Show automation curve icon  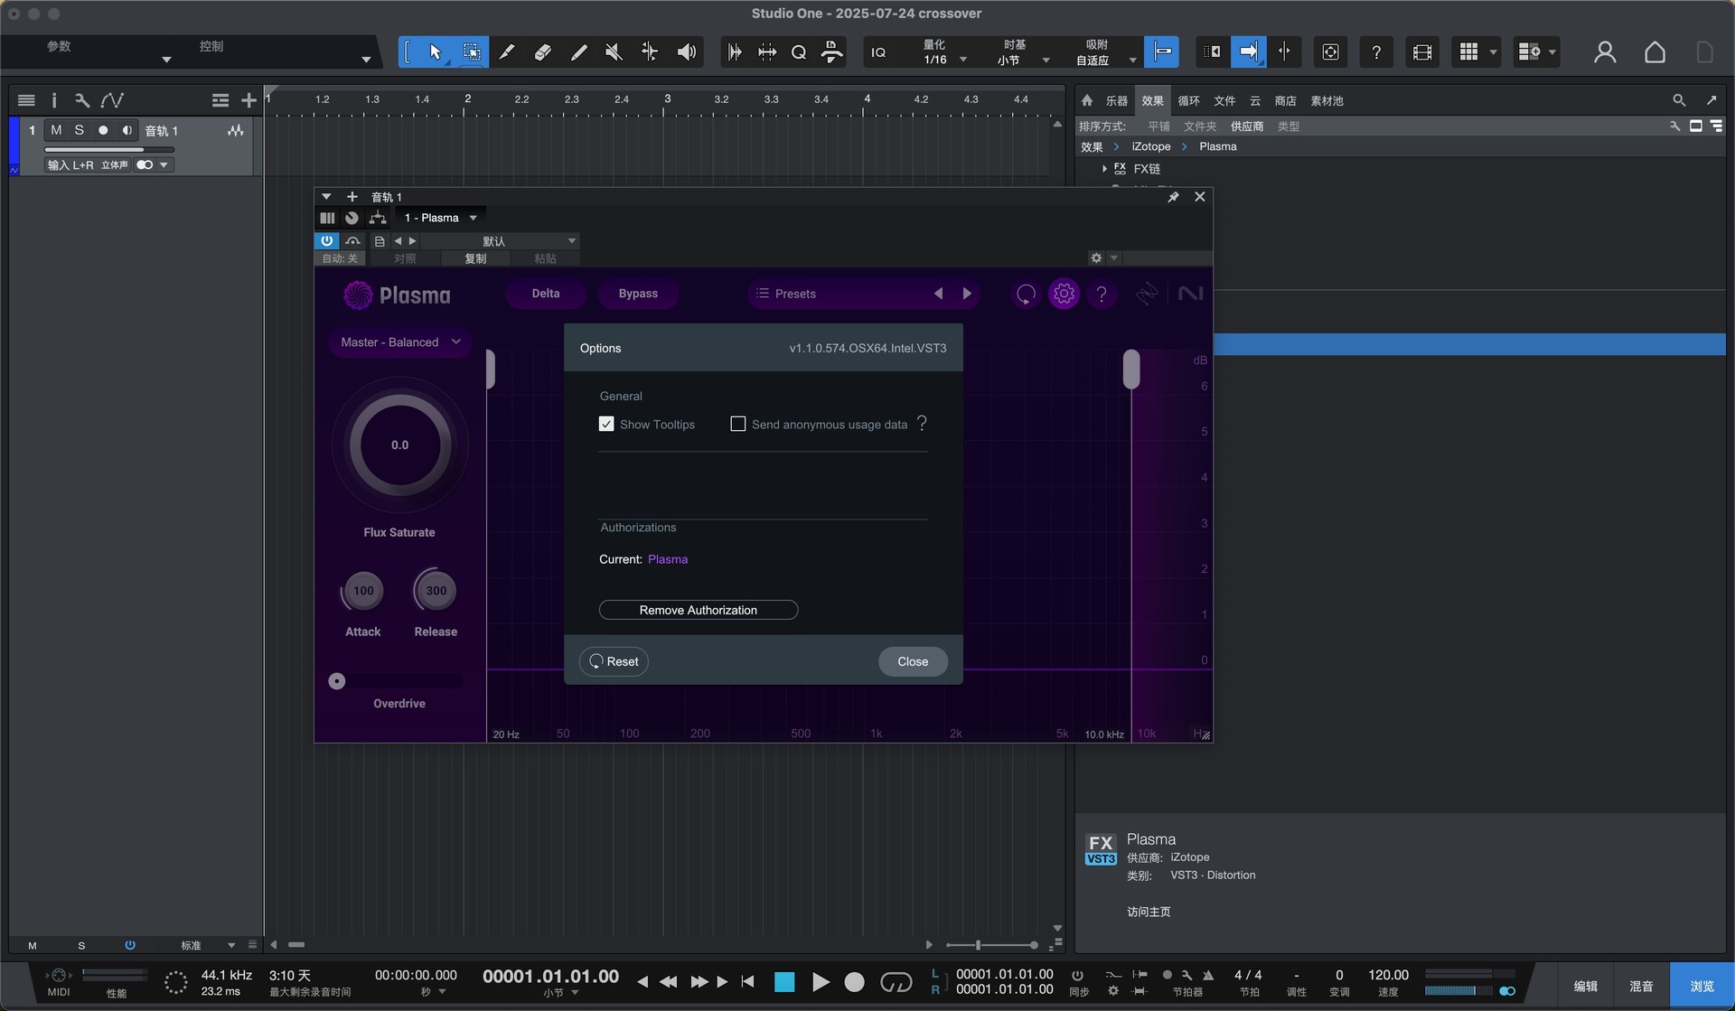point(112,100)
